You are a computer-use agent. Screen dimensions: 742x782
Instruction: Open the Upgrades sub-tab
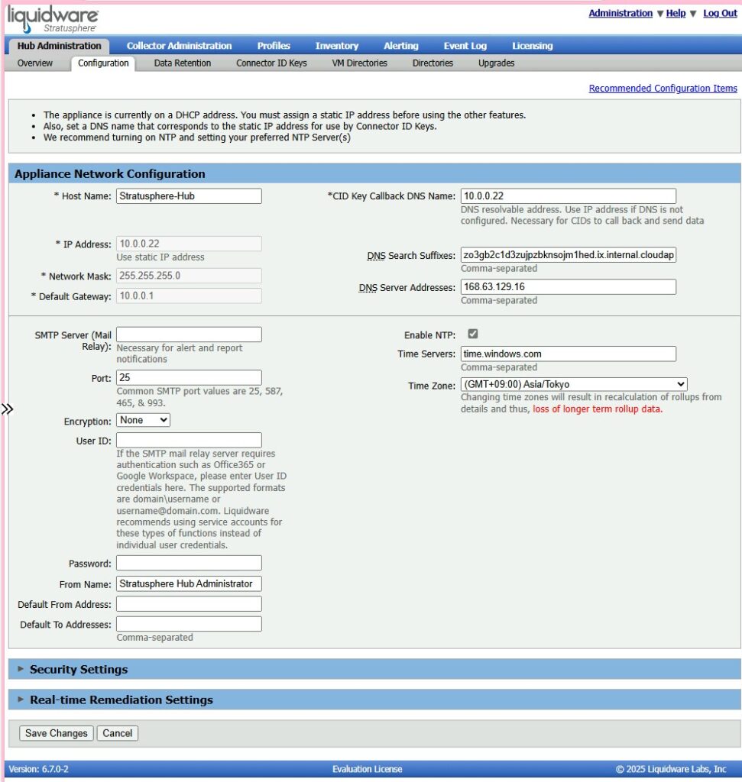(496, 63)
